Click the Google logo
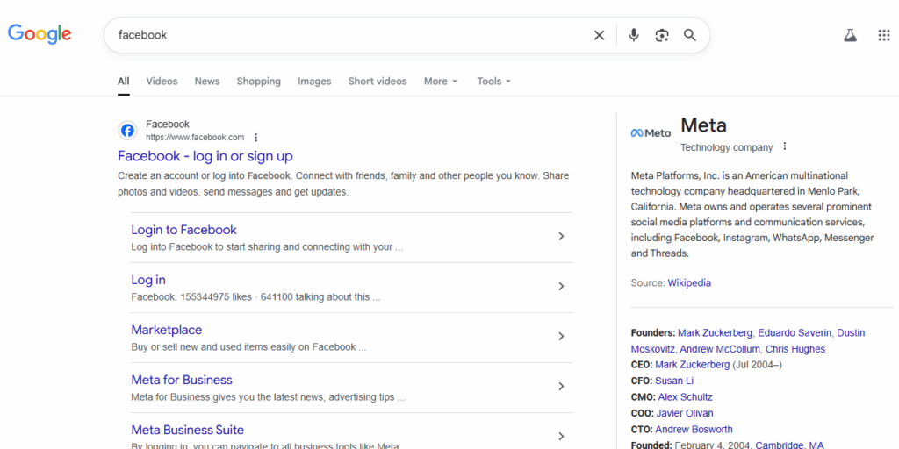 pos(40,34)
